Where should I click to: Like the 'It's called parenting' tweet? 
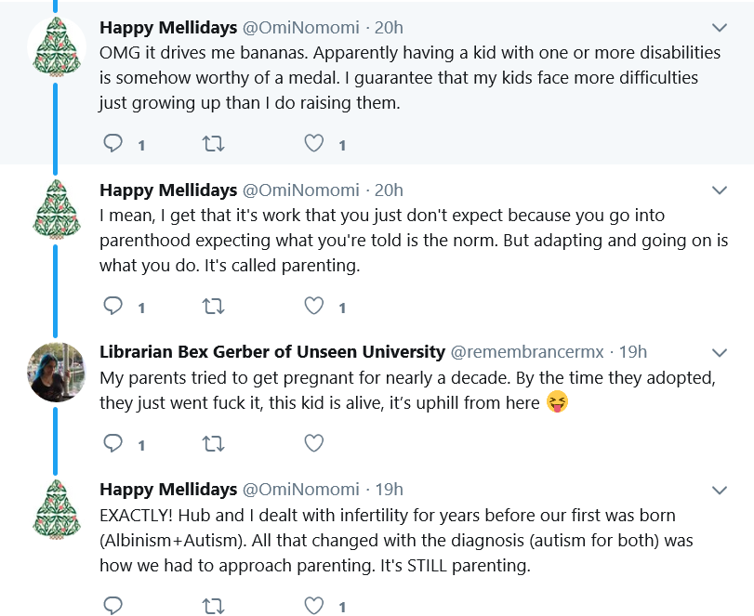click(x=314, y=306)
